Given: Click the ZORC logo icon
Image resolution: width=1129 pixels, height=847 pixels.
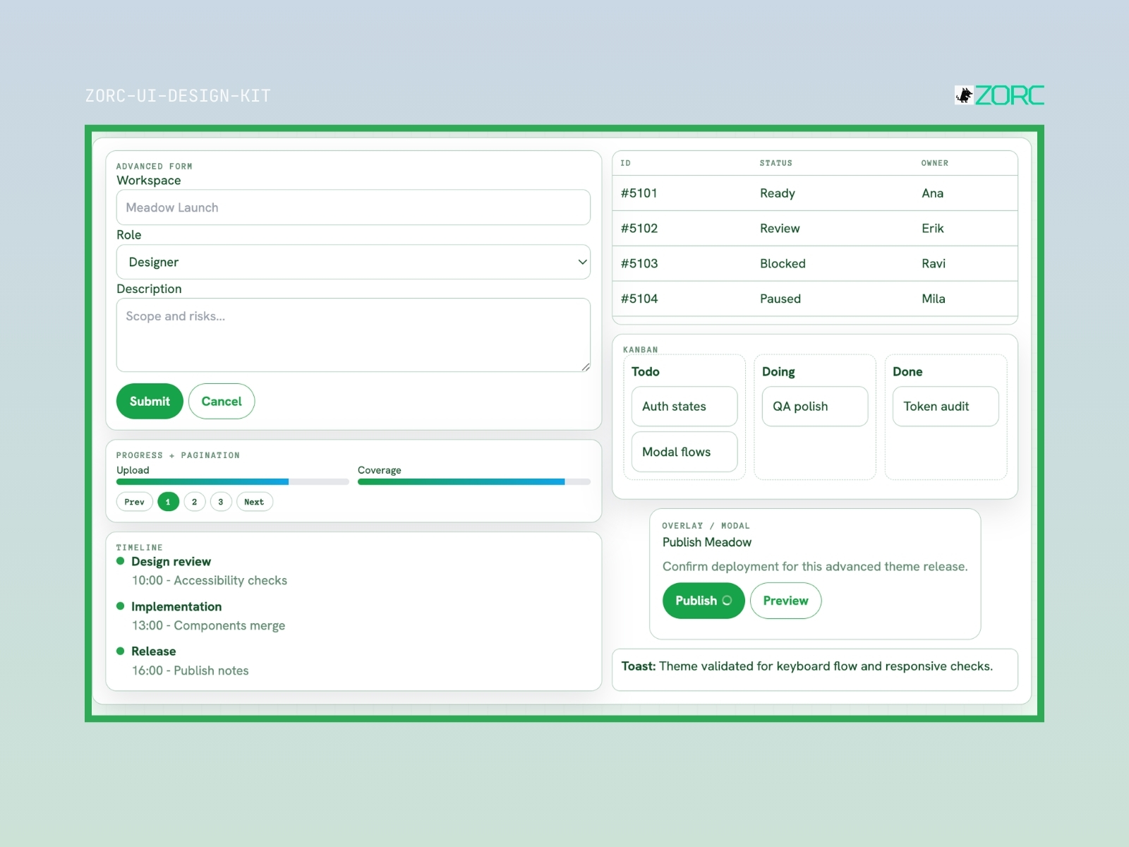Looking at the screenshot, I should click(x=964, y=95).
